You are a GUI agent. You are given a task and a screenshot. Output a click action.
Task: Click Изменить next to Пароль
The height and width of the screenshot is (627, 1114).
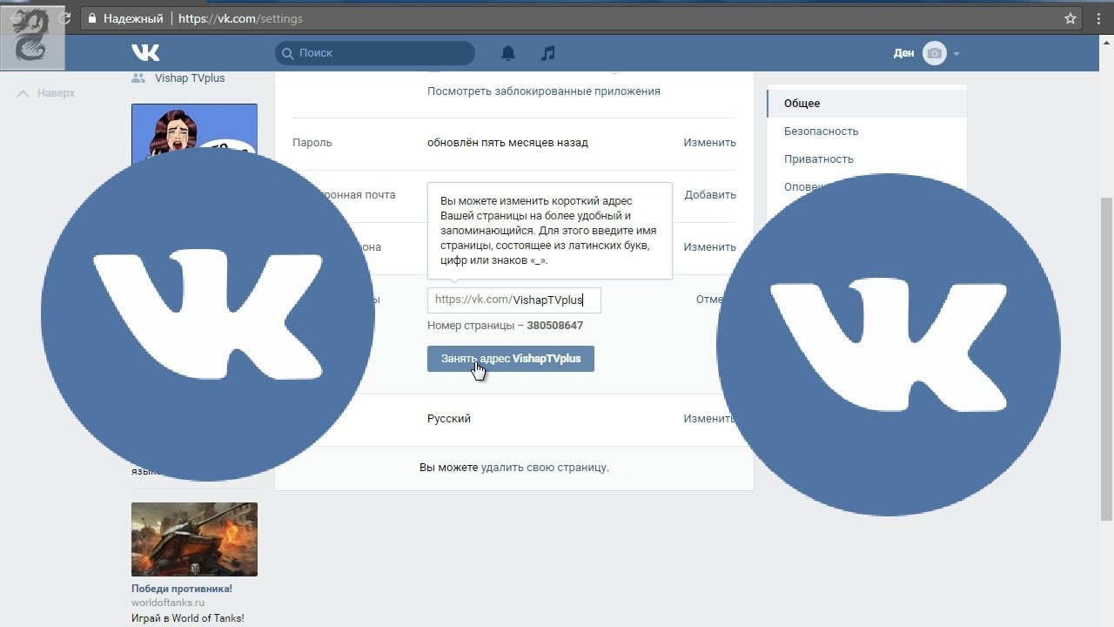pyautogui.click(x=709, y=143)
